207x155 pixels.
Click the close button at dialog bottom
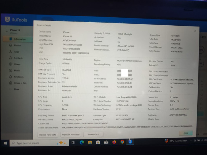pyautogui.click(x=186, y=133)
